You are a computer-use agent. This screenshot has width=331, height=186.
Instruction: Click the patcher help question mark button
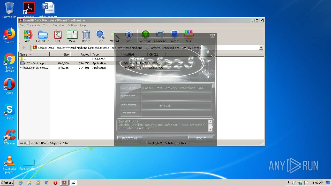pos(212,36)
